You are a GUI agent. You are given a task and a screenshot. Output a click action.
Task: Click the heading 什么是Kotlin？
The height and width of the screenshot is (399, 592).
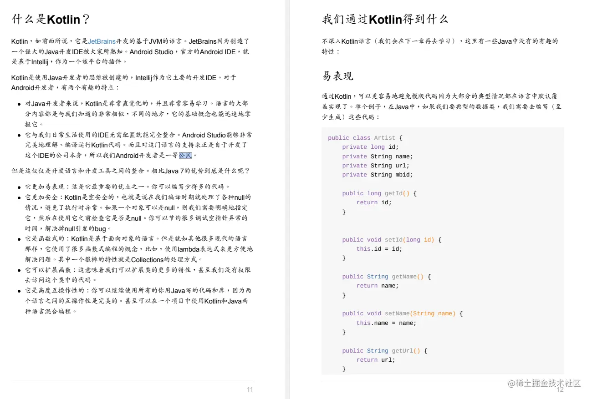coord(51,19)
